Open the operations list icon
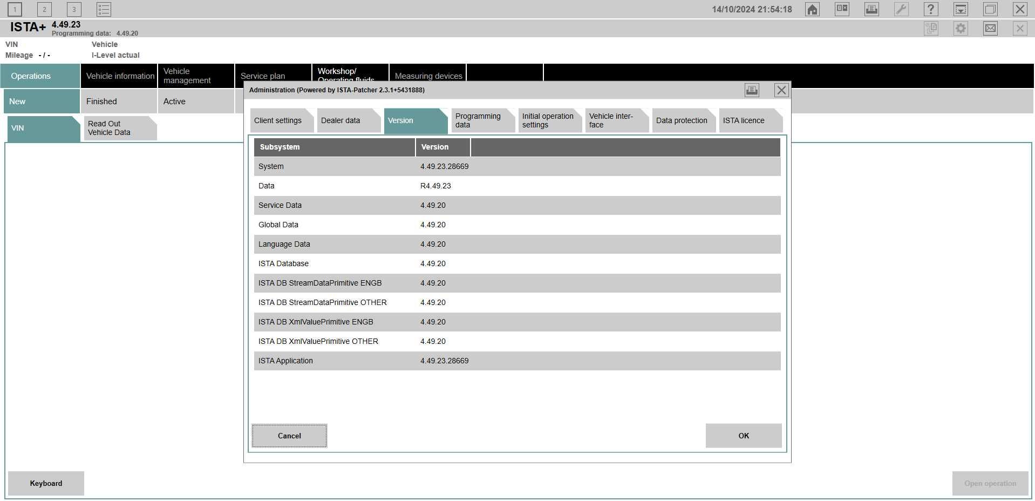Image resolution: width=1035 pixels, height=501 pixels. 104,9
